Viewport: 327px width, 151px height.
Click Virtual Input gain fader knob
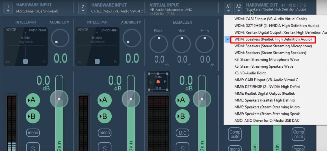[202, 99]
